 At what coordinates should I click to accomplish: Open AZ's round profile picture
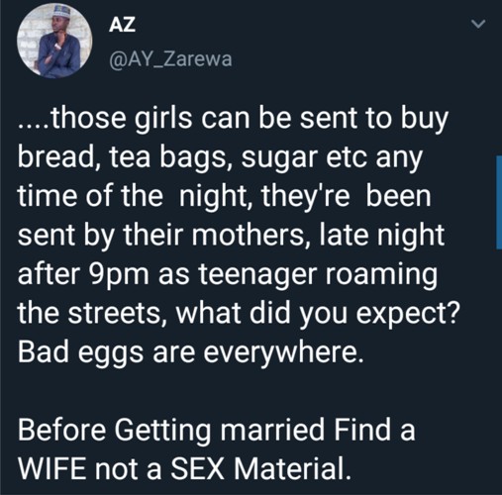(x=54, y=41)
